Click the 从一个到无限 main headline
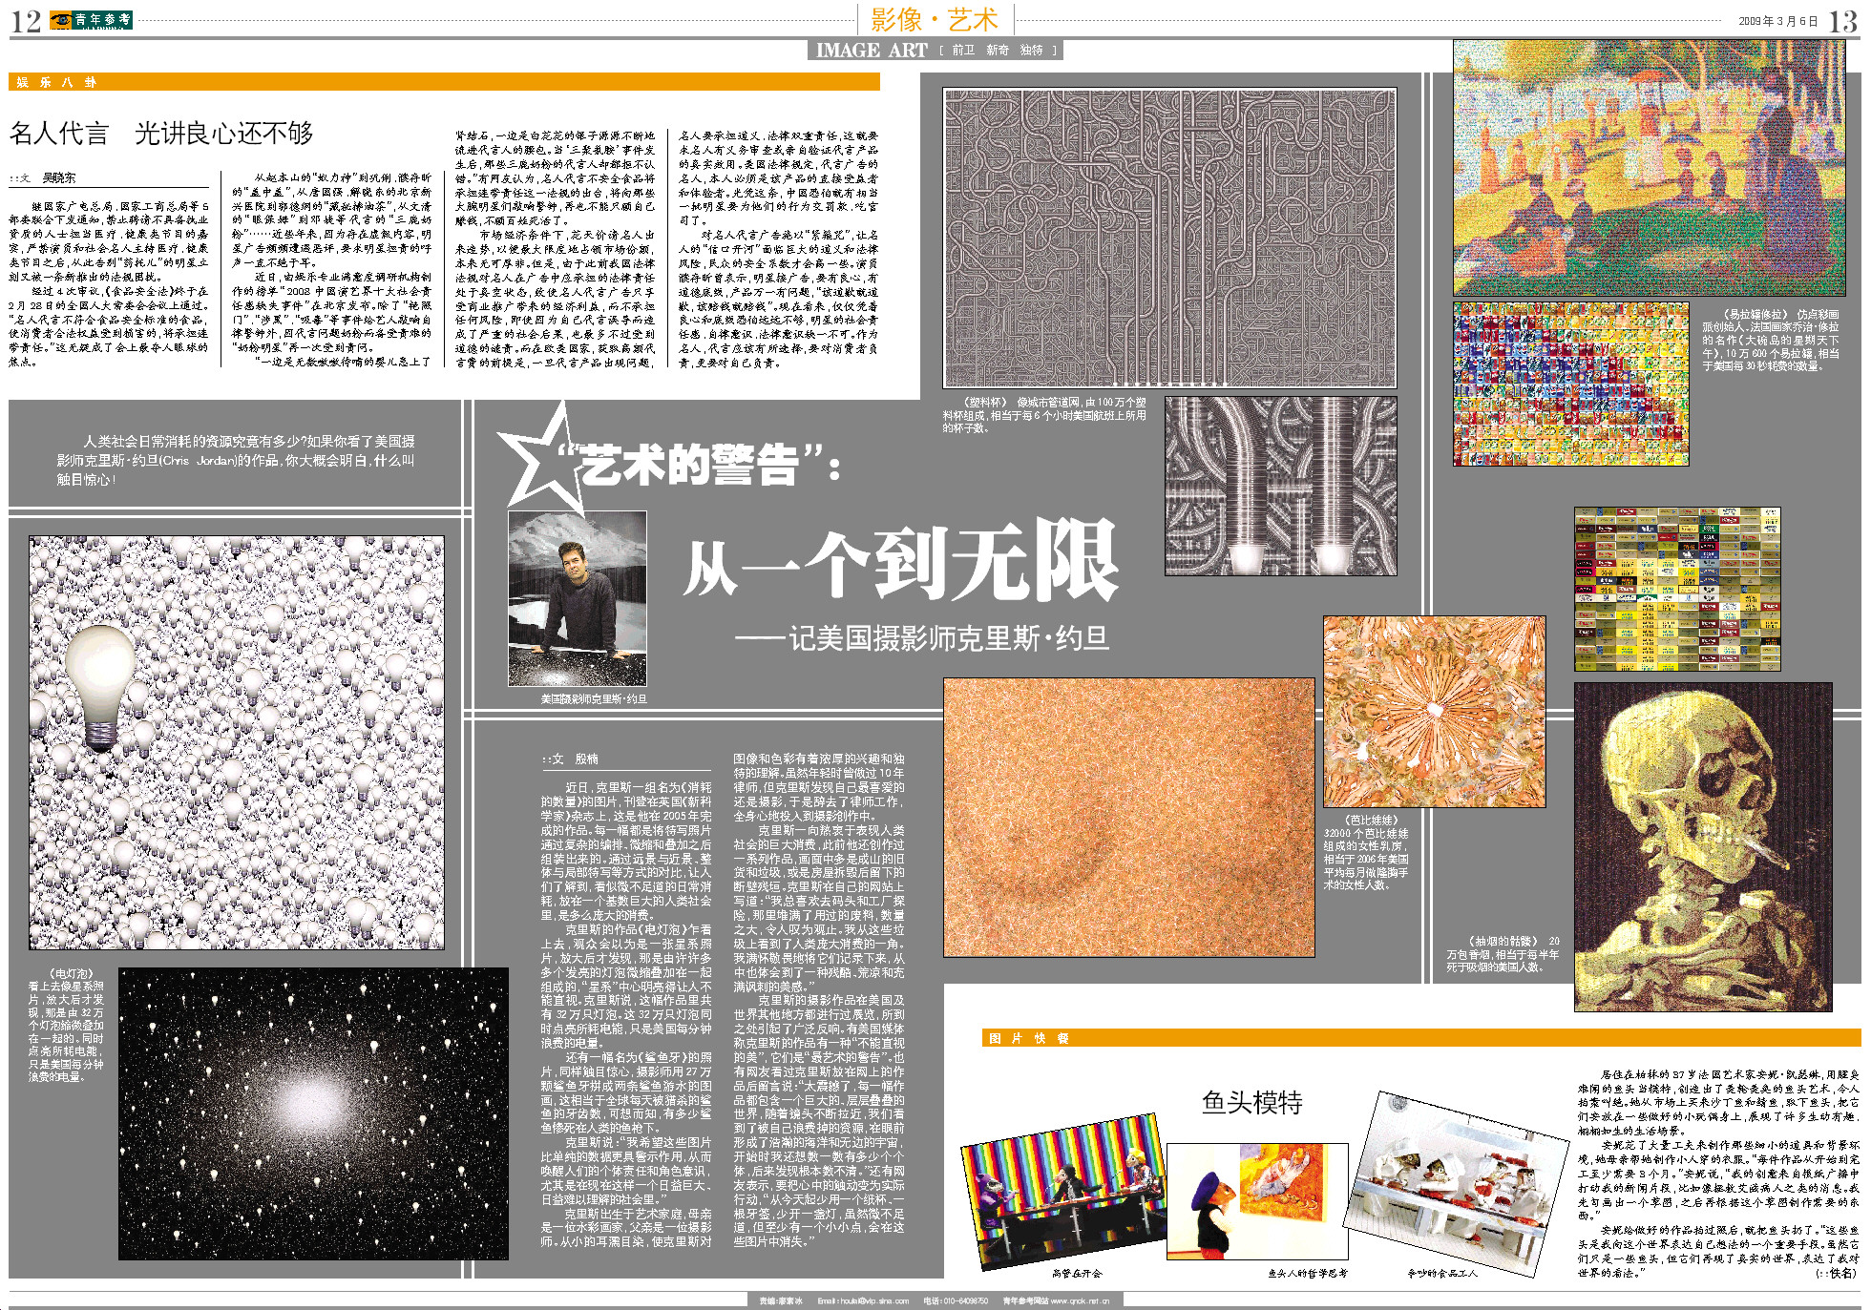The height and width of the screenshot is (1310, 1871). (899, 562)
